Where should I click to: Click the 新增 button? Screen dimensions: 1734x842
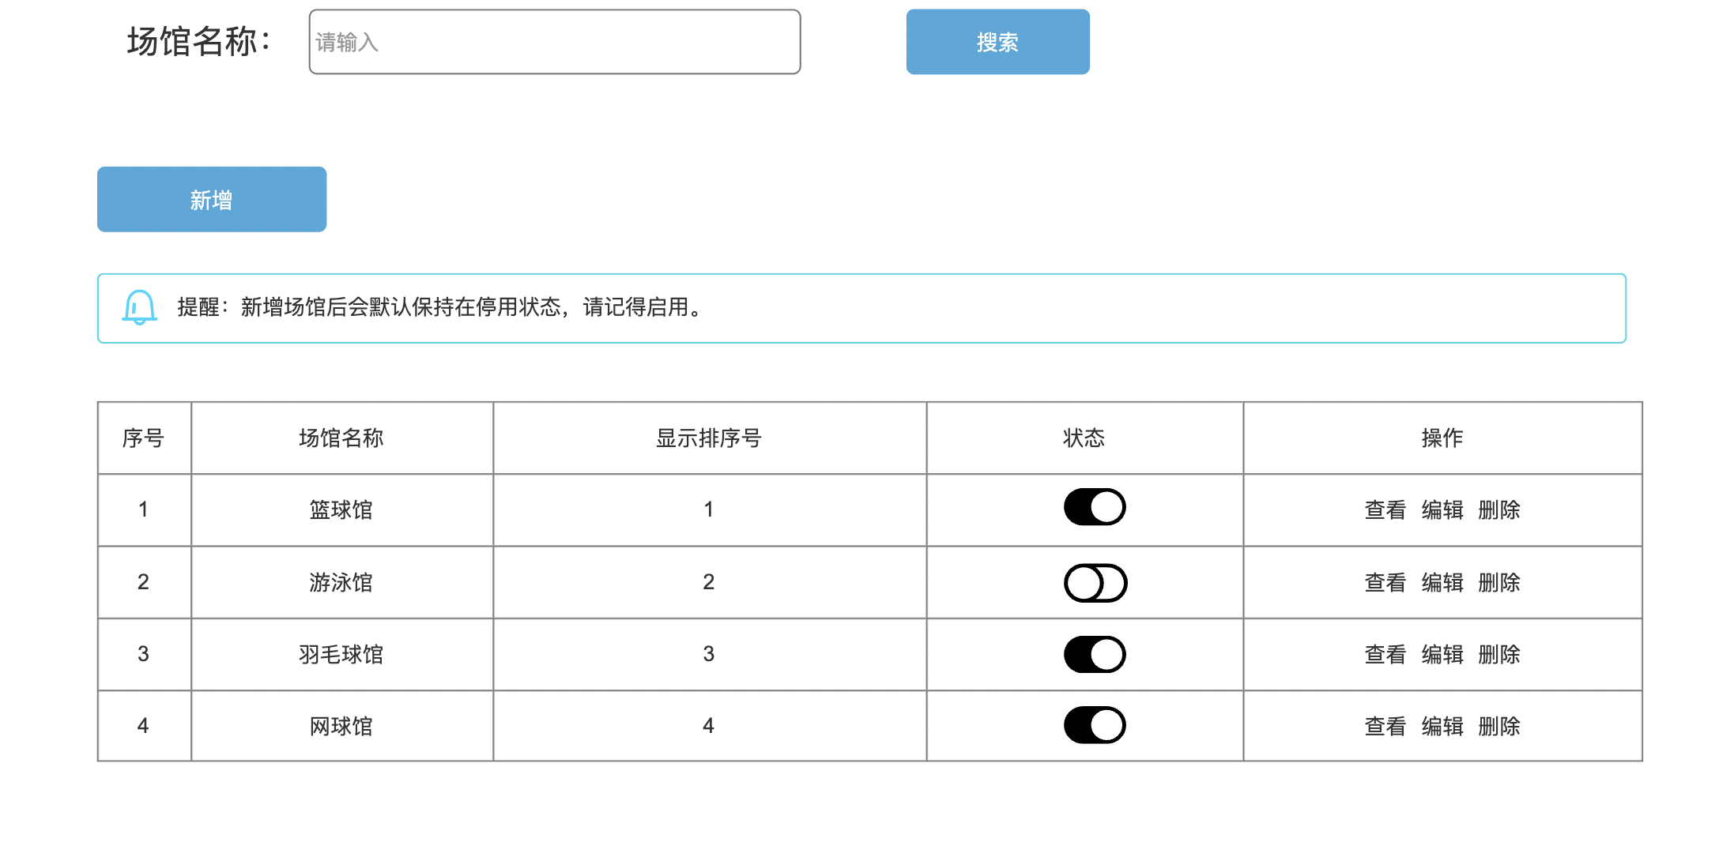(x=212, y=199)
